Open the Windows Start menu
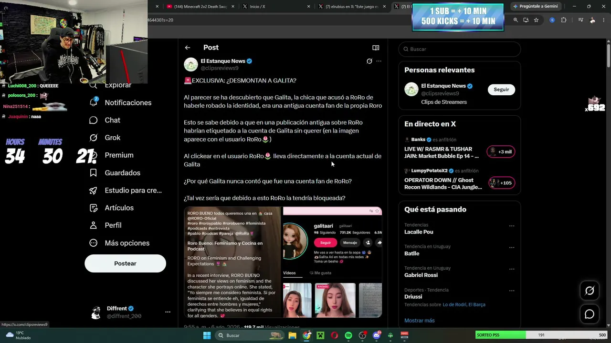This screenshot has height=343, width=611. coord(207,335)
